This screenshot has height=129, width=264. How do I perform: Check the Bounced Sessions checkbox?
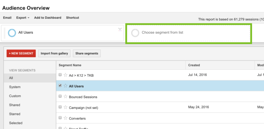60,96
